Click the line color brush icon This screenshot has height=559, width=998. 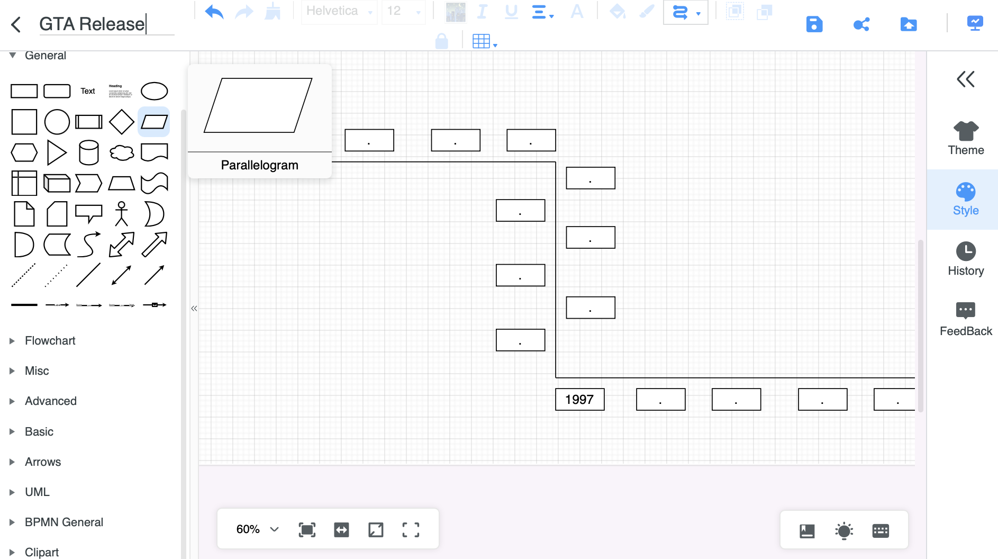click(647, 11)
